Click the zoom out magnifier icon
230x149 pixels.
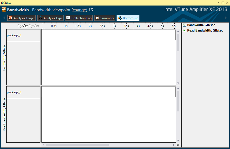click(31, 26)
